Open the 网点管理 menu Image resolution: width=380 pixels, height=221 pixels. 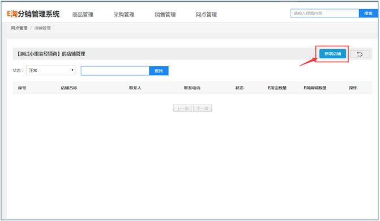coord(206,15)
